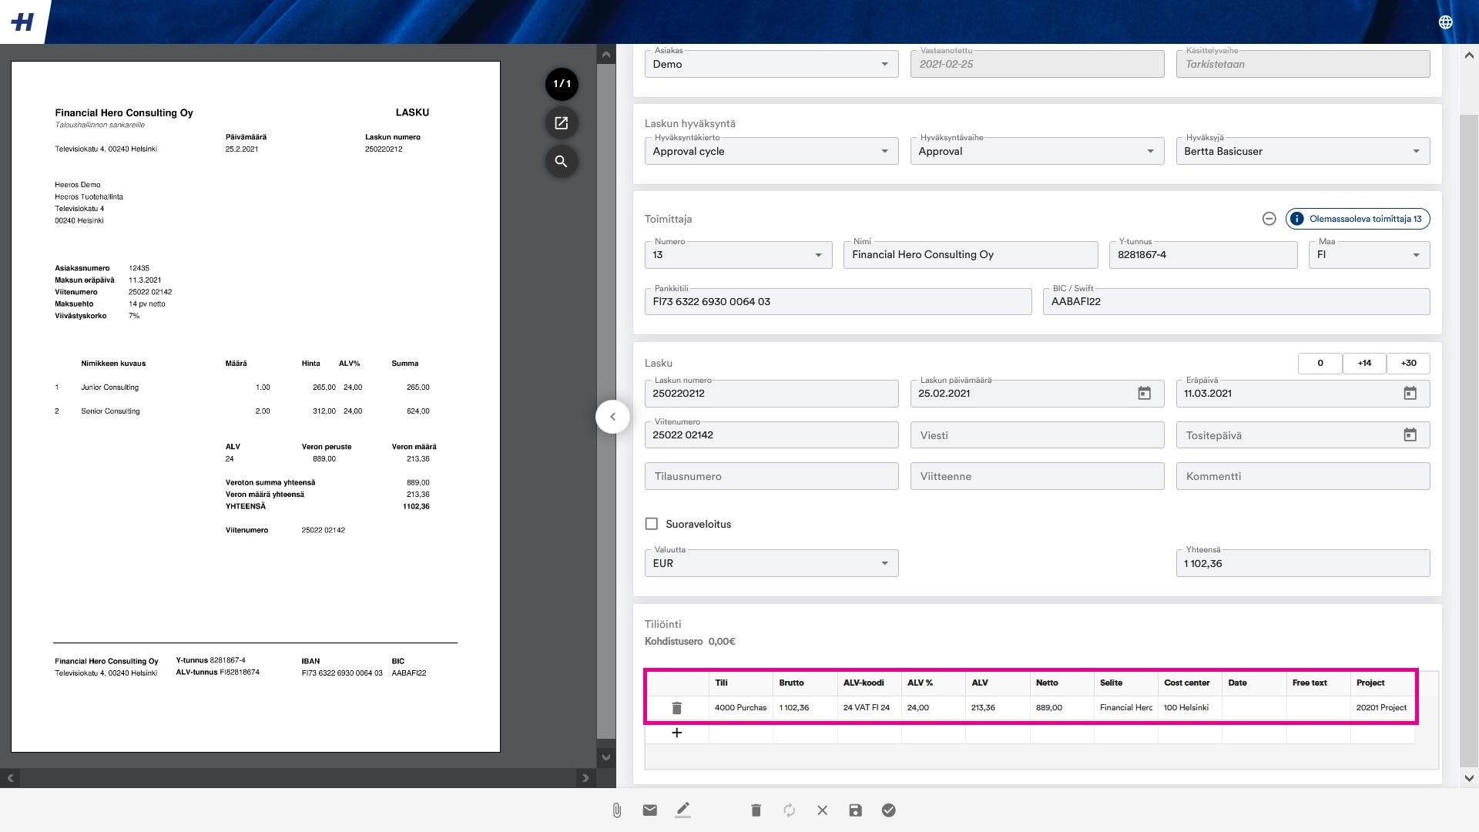Click the Free text column header
The width and height of the screenshot is (1479, 832).
tap(1318, 683)
